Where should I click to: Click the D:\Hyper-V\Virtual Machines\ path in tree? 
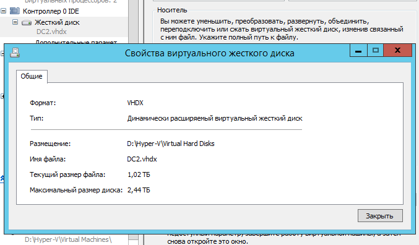(68, 239)
